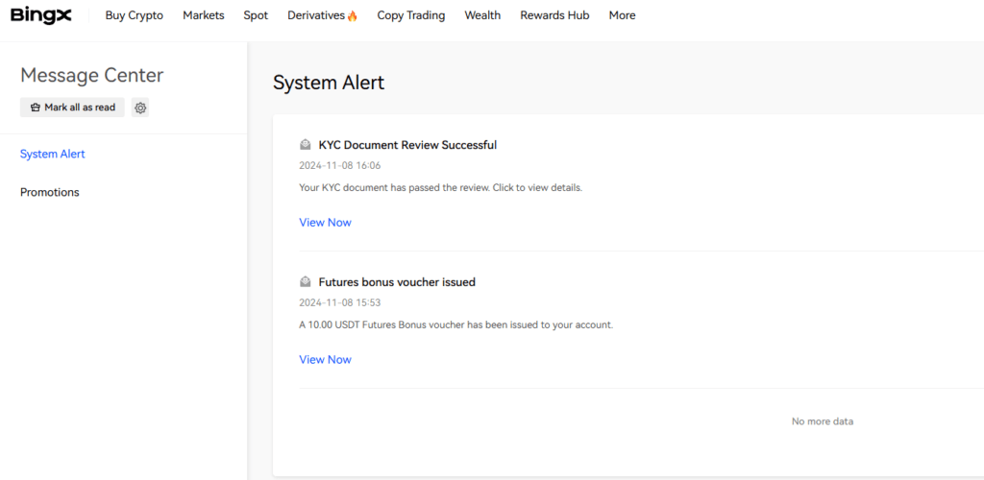Image resolution: width=984 pixels, height=480 pixels.
Task: Click the fire icon next to Derivatives
Action: (x=352, y=15)
